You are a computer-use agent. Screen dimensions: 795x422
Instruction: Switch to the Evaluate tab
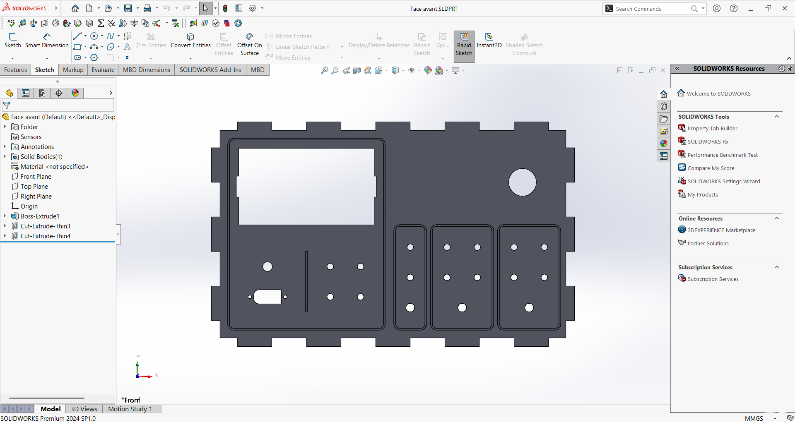[103, 70]
